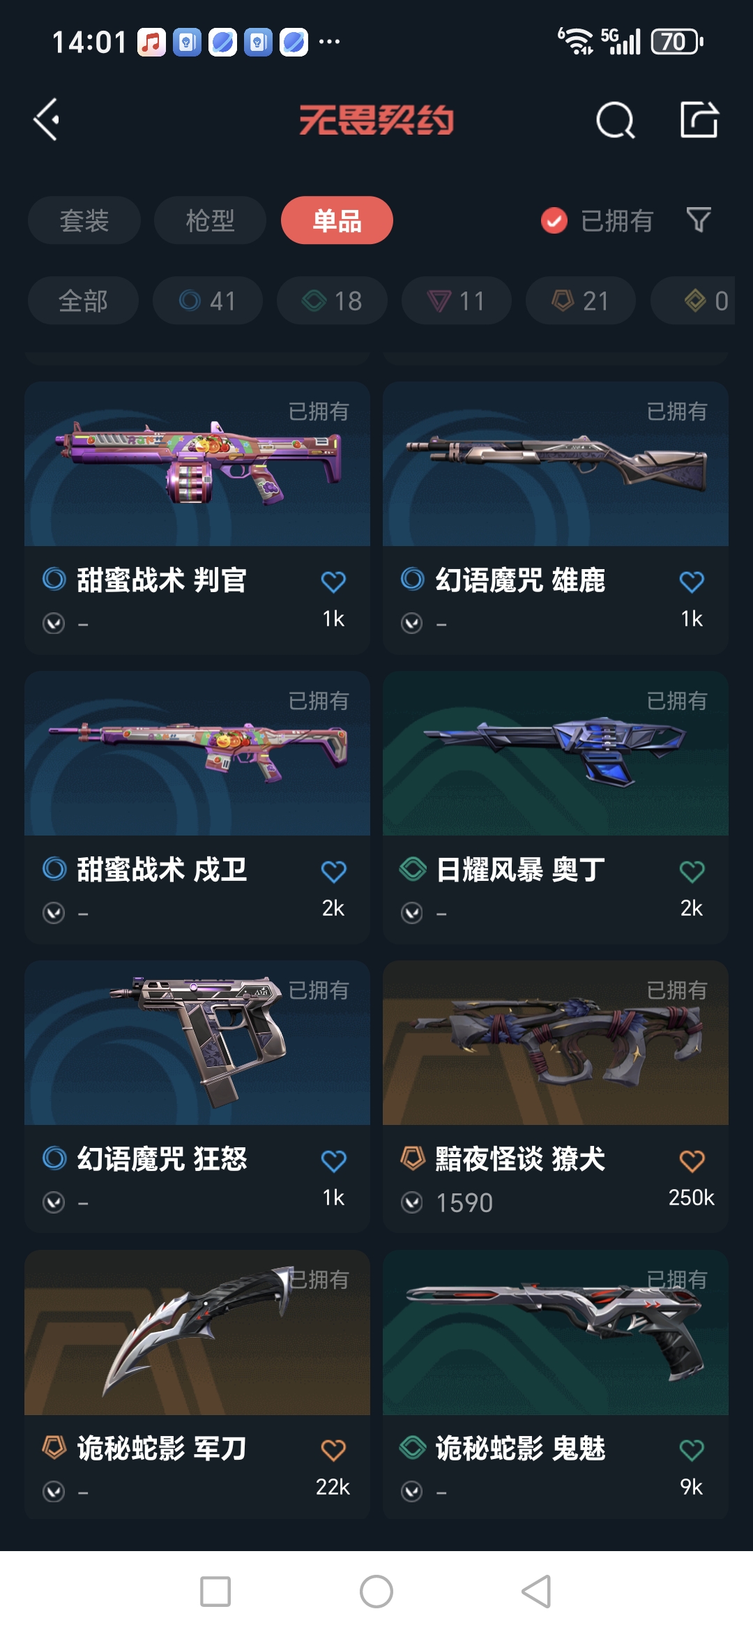753x1632 pixels.
Task: Favorite 诡秘蛇影 鬼魅 with heart icon
Action: pos(692,1450)
